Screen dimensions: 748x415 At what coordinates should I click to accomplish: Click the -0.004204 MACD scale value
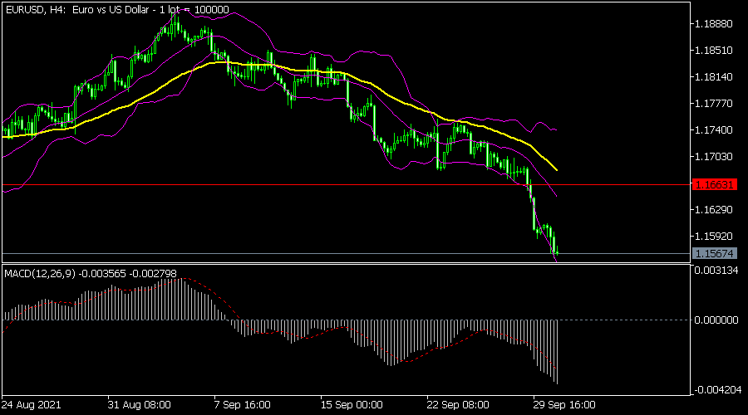point(716,390)
